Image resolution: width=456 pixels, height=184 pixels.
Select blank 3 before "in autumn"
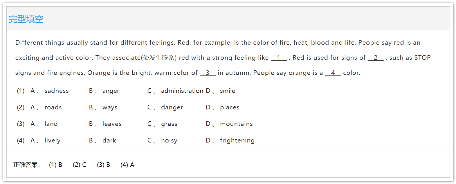click(208, 73)
